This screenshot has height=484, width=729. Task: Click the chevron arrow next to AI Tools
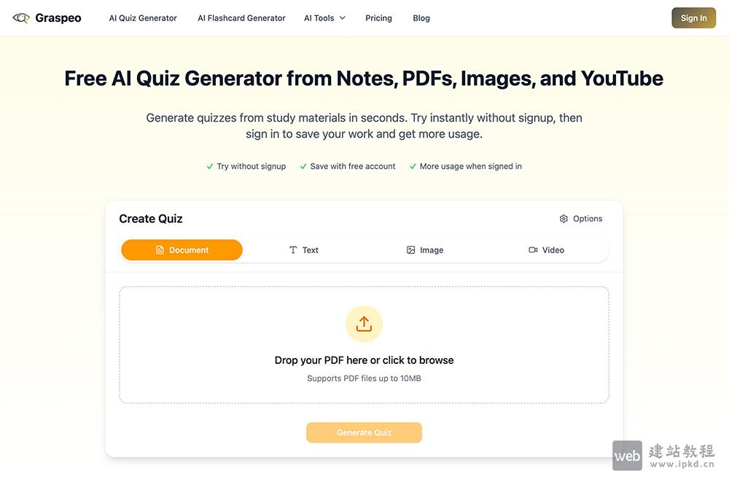pos(343,18)
